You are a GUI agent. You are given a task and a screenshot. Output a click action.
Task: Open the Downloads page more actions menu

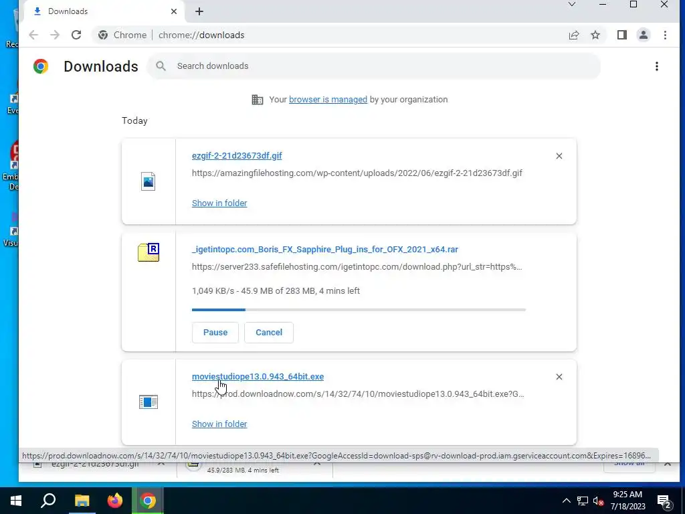[657, 66]
